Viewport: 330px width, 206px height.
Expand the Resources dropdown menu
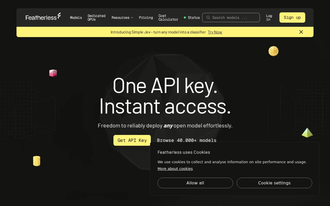[x=122, y=18]
